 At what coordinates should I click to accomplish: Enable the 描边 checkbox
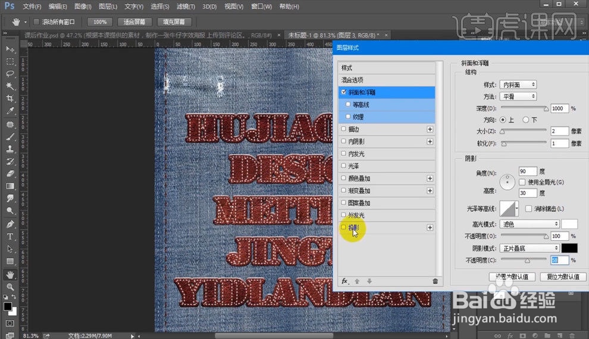point(343,129)
